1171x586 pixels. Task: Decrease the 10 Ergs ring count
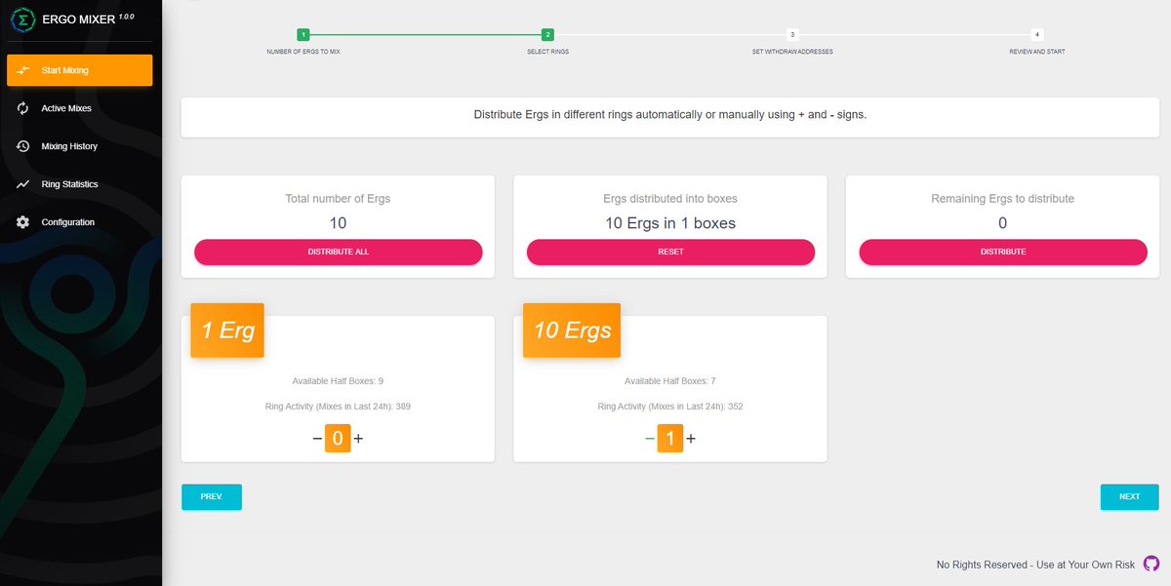pyautogui.click(x=650, y=439)
